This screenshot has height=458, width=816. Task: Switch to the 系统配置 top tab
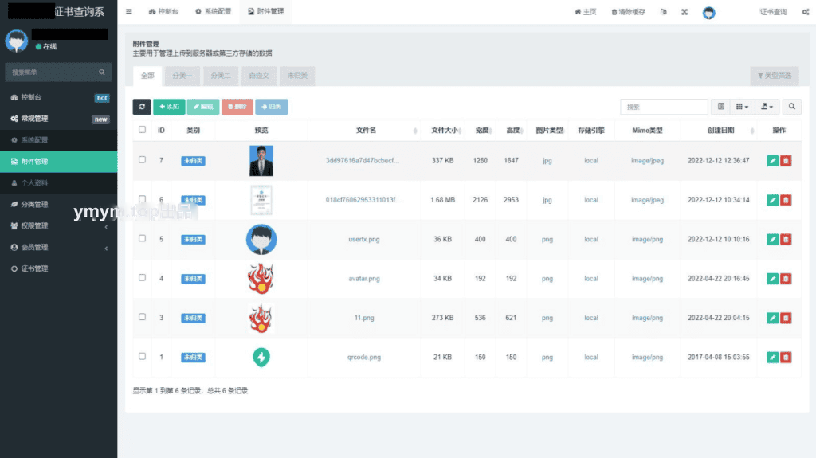213,11
